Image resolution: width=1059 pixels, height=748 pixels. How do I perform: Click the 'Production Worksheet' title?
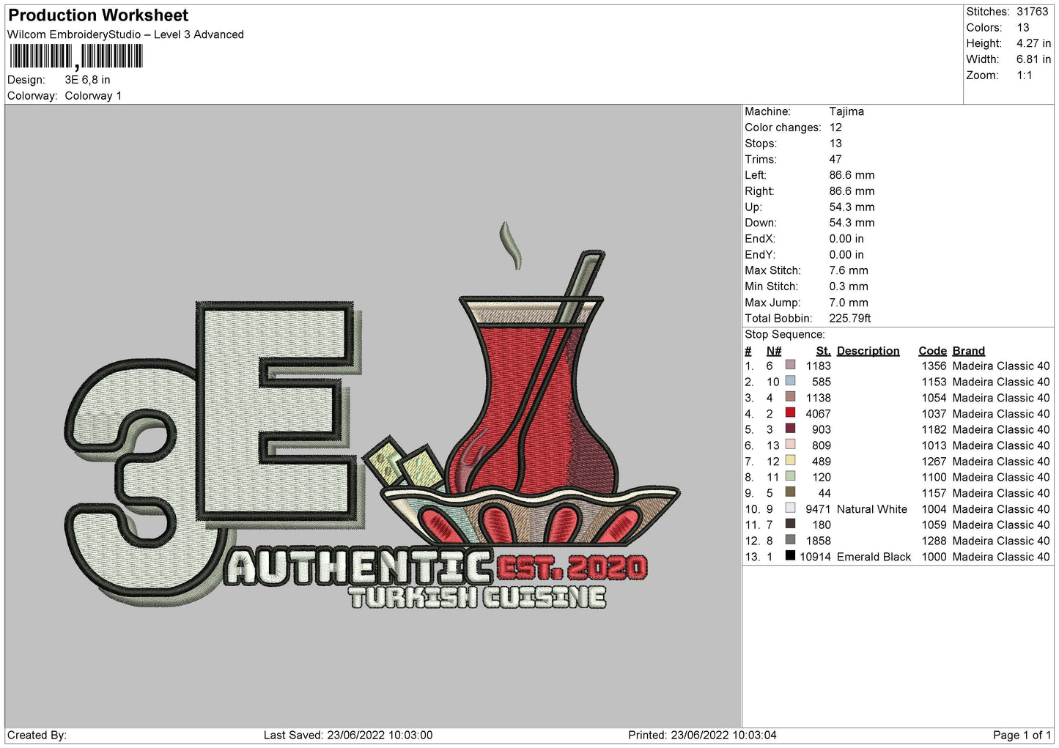tap(98, 15)
